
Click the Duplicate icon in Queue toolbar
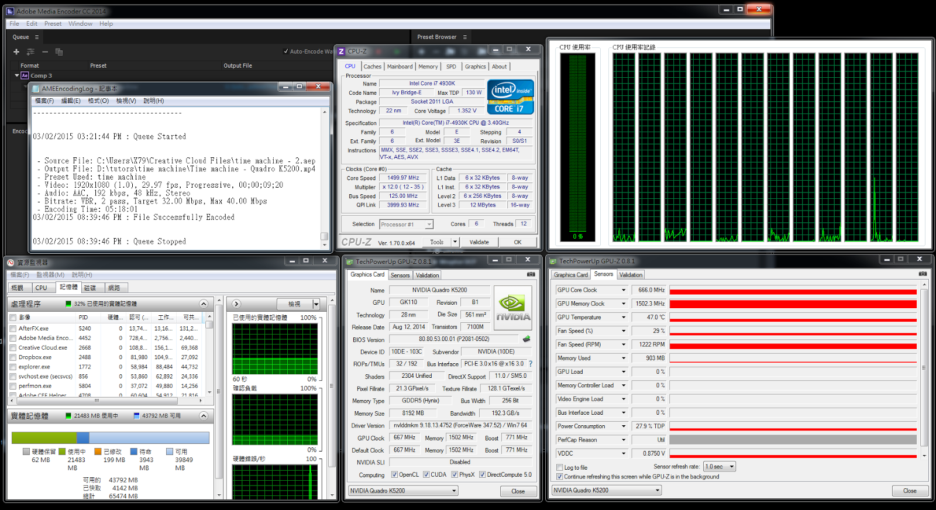tap(59, 51)
